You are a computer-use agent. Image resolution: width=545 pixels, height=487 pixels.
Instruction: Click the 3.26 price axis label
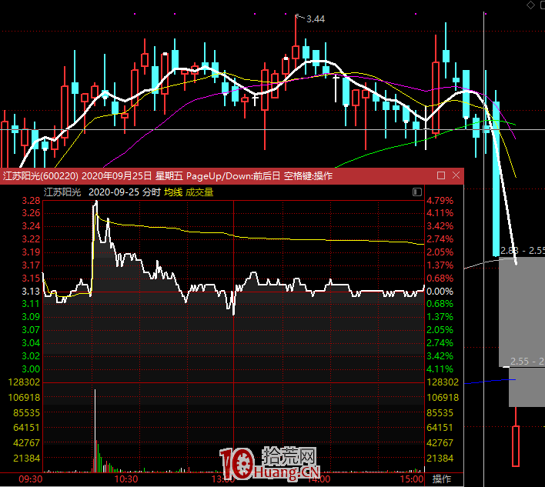[x=31, y=213]
